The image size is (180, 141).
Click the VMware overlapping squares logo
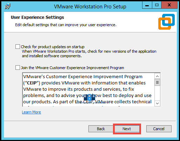coord(166,22)
